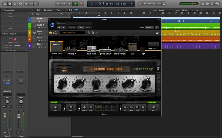Toggle the Cycle mode button
The image size is (222, 138).
[140, 4]
